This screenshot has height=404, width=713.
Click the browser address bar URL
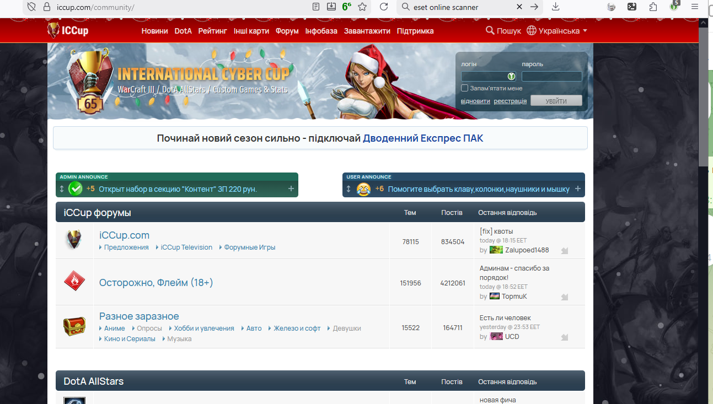pos(95,7)
